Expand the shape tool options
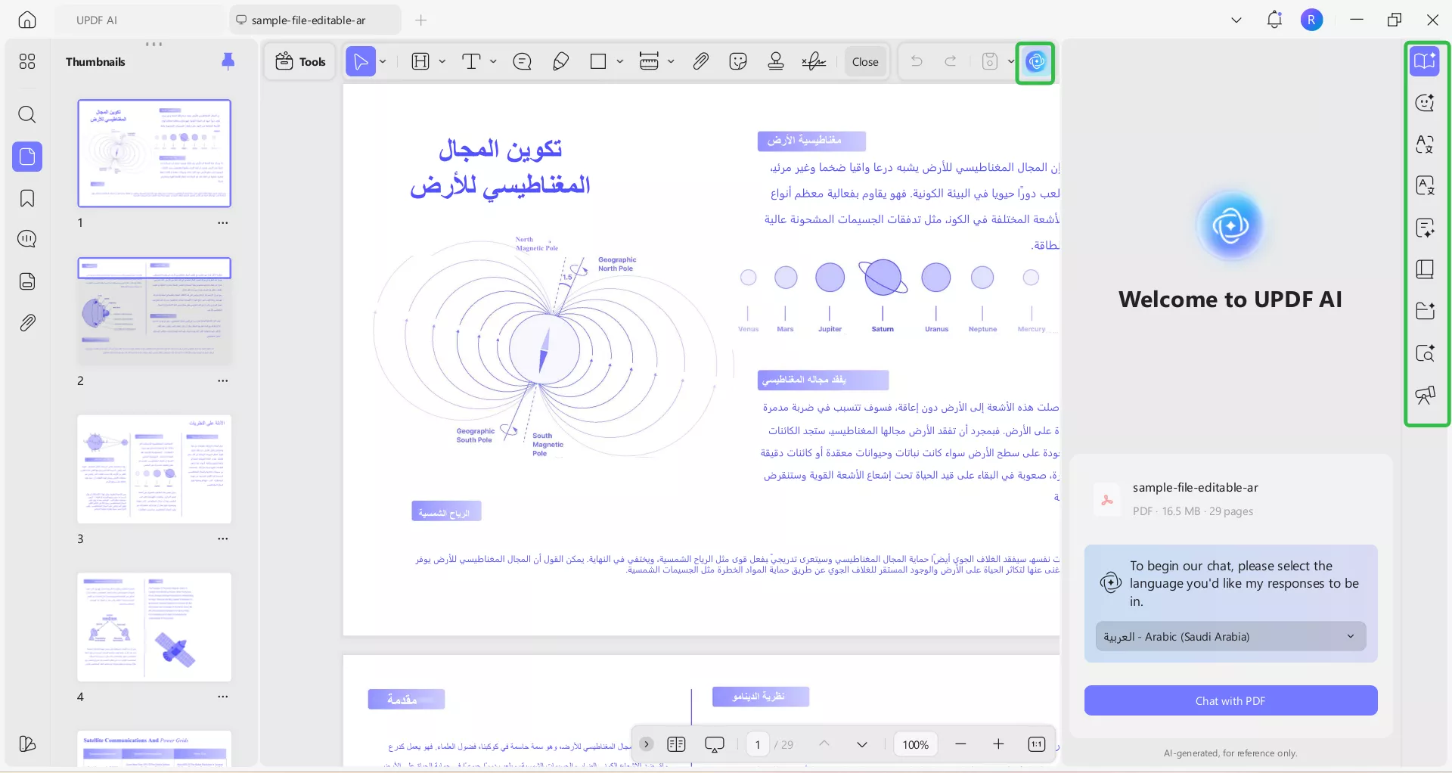The height and width of the screenshot is (773, 1452). [620, 61]
